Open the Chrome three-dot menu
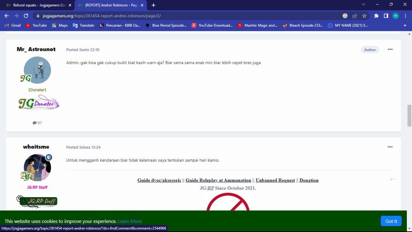Image resolution: width=412 pixels, height=232 pixels. coord(405,16)
